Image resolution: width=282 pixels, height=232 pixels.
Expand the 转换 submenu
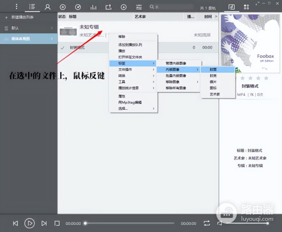[133, 75]
